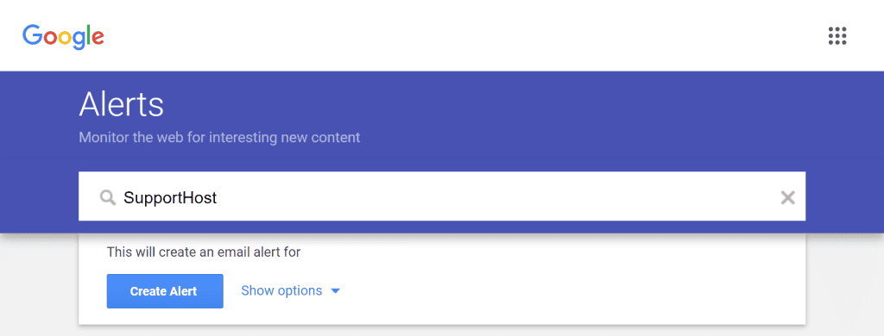884x336 pixels.
Task: Place the cursor after the word SupportHost
Action: [218, 198]
